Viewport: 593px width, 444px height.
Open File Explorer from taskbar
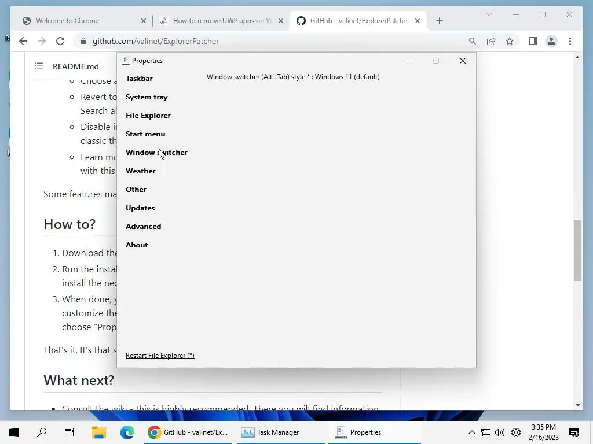98,432
